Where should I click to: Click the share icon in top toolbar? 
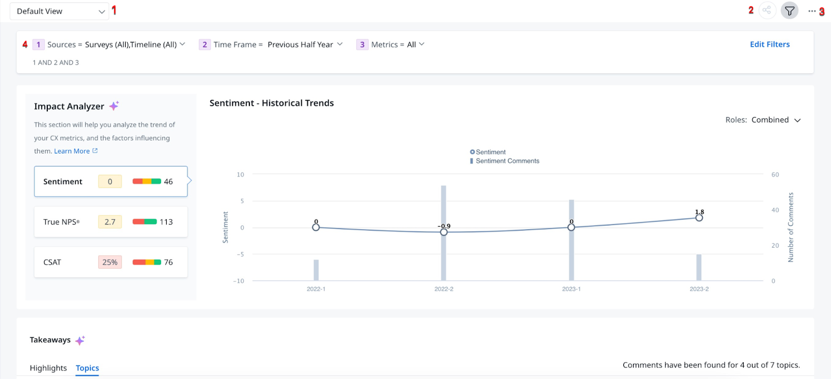[x=767, y=10]
